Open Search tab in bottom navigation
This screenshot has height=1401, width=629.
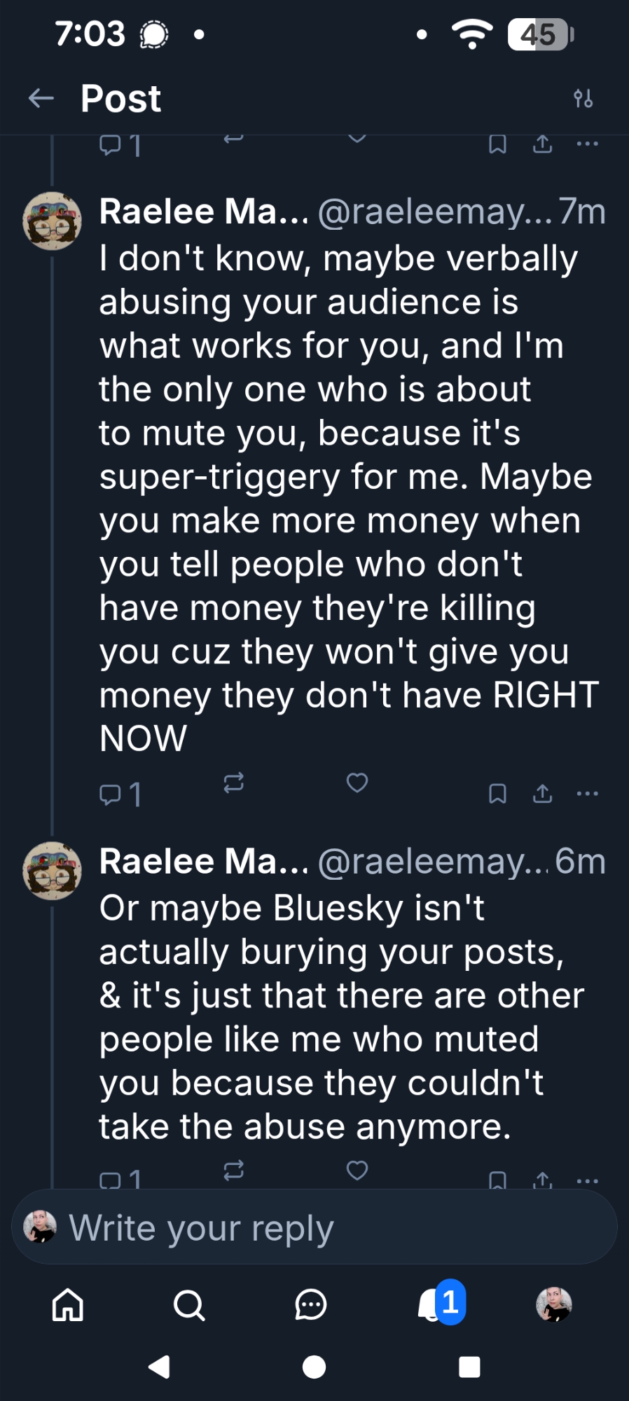tap(189, 1305)
